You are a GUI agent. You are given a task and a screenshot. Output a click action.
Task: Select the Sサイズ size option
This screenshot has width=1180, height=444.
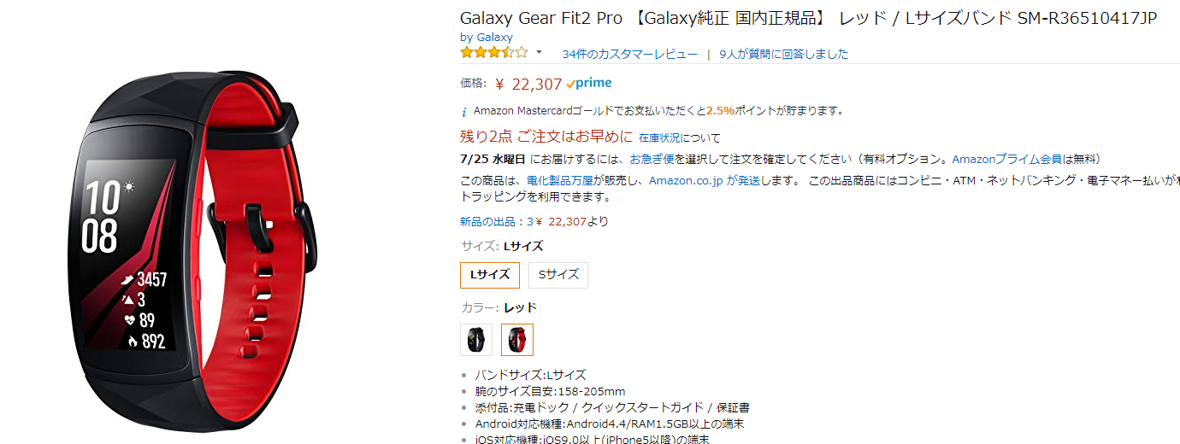click(x=558, y=275)
